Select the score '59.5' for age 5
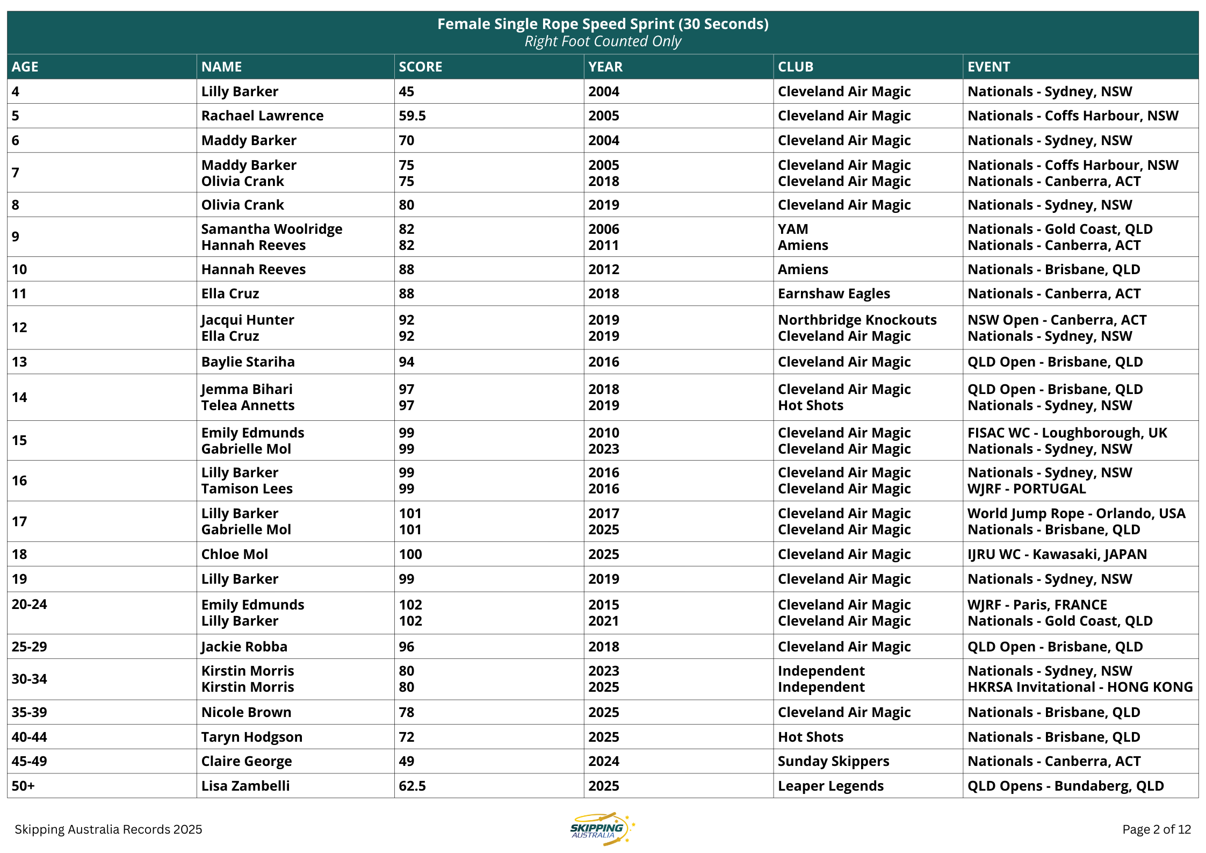Image resolution: width=1206 pixels, height=853 pixels. pyautogui.click(x=412, y=116)
